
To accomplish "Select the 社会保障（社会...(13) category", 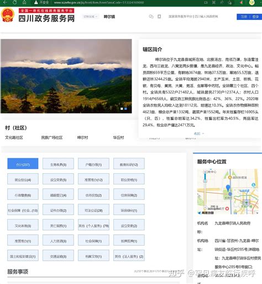I will pyautogui.click(x=23, y=209).
